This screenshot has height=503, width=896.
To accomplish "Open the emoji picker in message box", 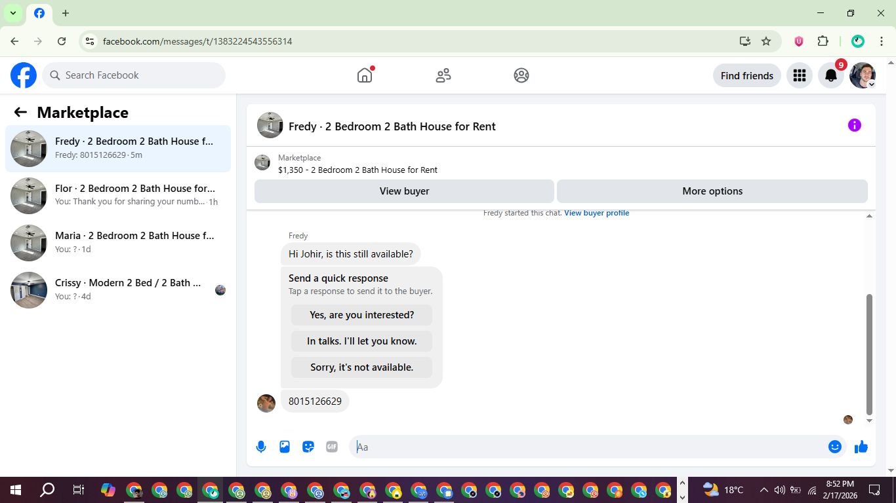I will point(835,447).
